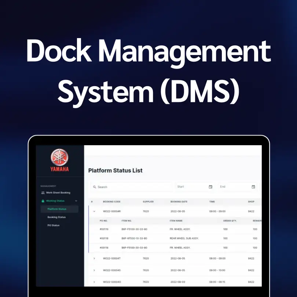Click the search magnifier icon
297x297 pixels.
point(95,187)
